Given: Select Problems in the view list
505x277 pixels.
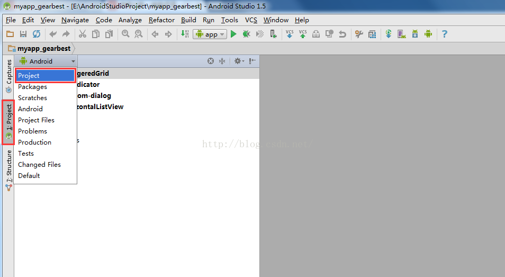Looking at the screenshot, I should tap(45, 131).
